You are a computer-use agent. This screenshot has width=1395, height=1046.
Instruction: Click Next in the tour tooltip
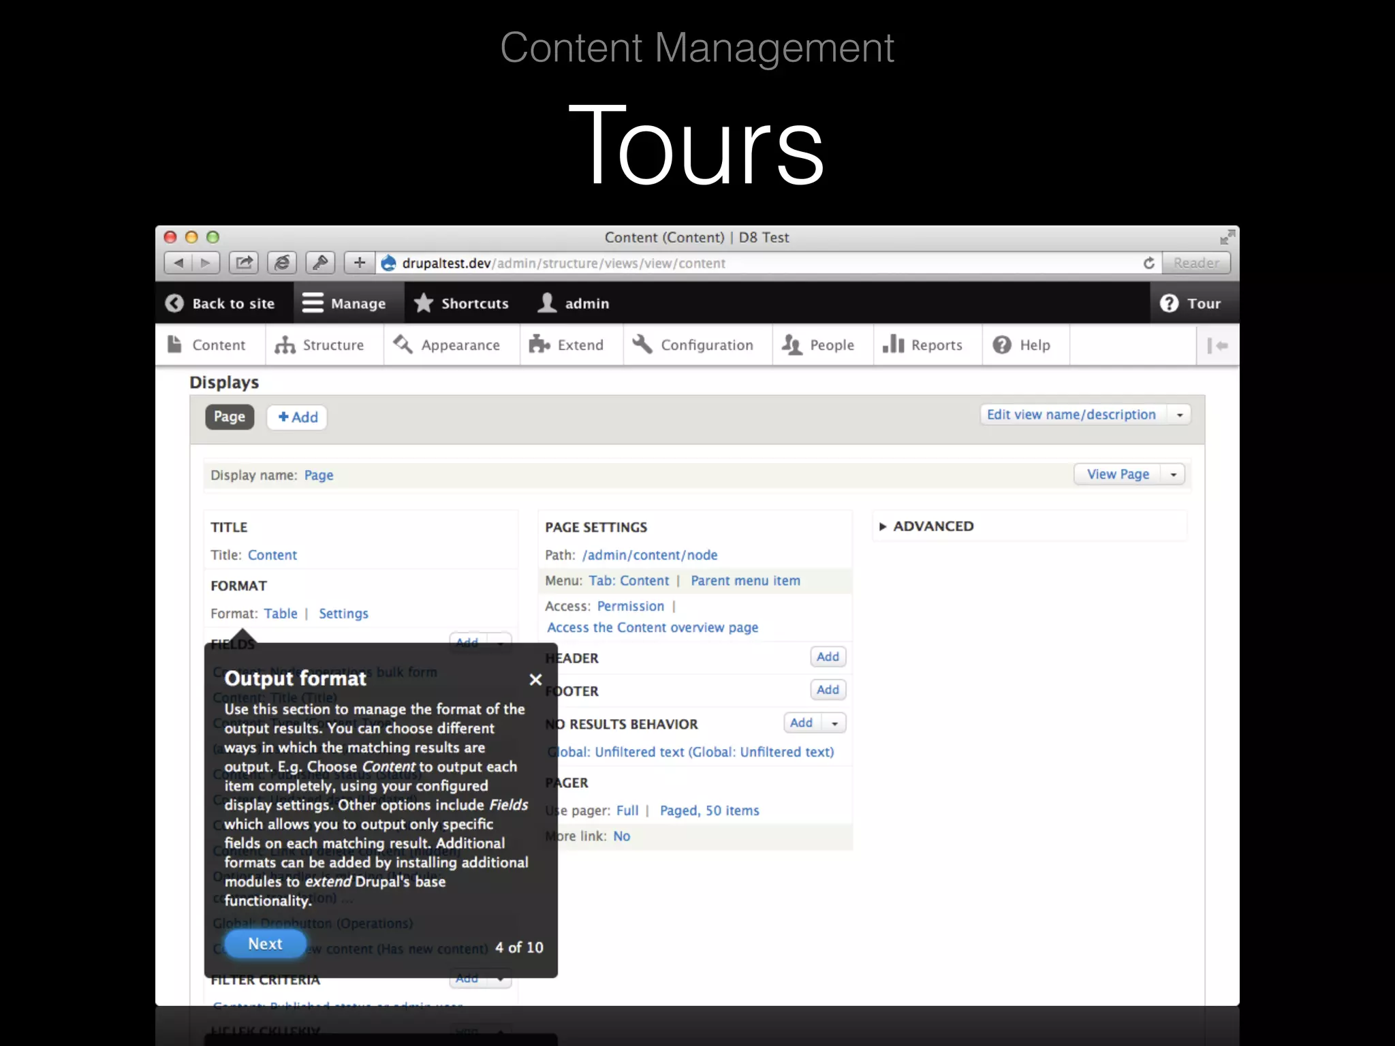pyautogui.click(x=265, y=944)
